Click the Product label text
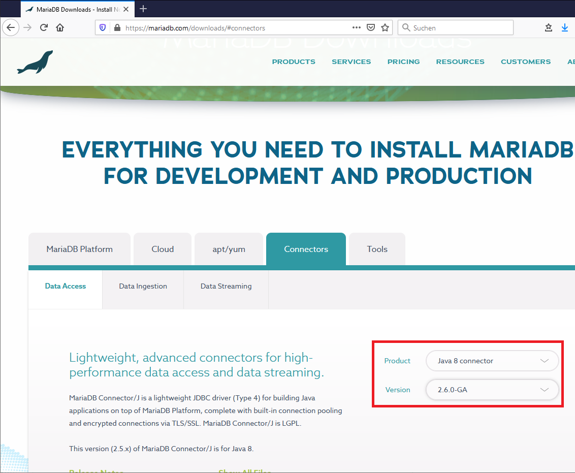Screen dimensions: 575x473 coord(397,361)
